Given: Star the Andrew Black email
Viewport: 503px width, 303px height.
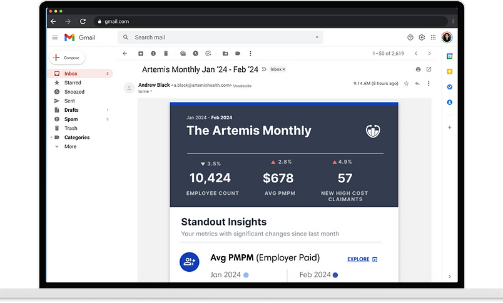Looking at the screenshot, I should tap(406, 84).
